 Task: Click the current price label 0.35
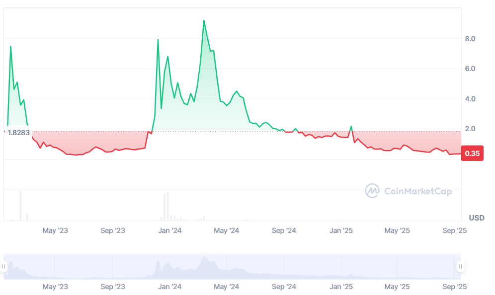coord(472,153)
